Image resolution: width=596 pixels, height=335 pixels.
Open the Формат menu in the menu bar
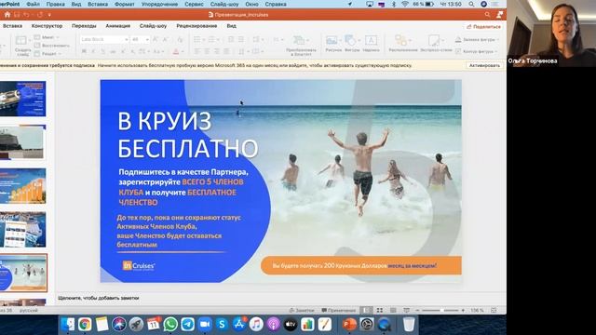[x=124, y=4]
